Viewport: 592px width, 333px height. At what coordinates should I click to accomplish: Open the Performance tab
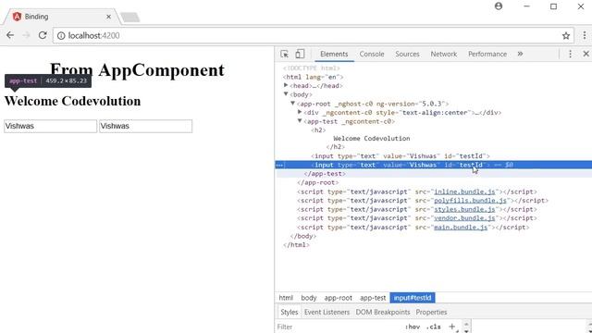click(x=487, y=54)
